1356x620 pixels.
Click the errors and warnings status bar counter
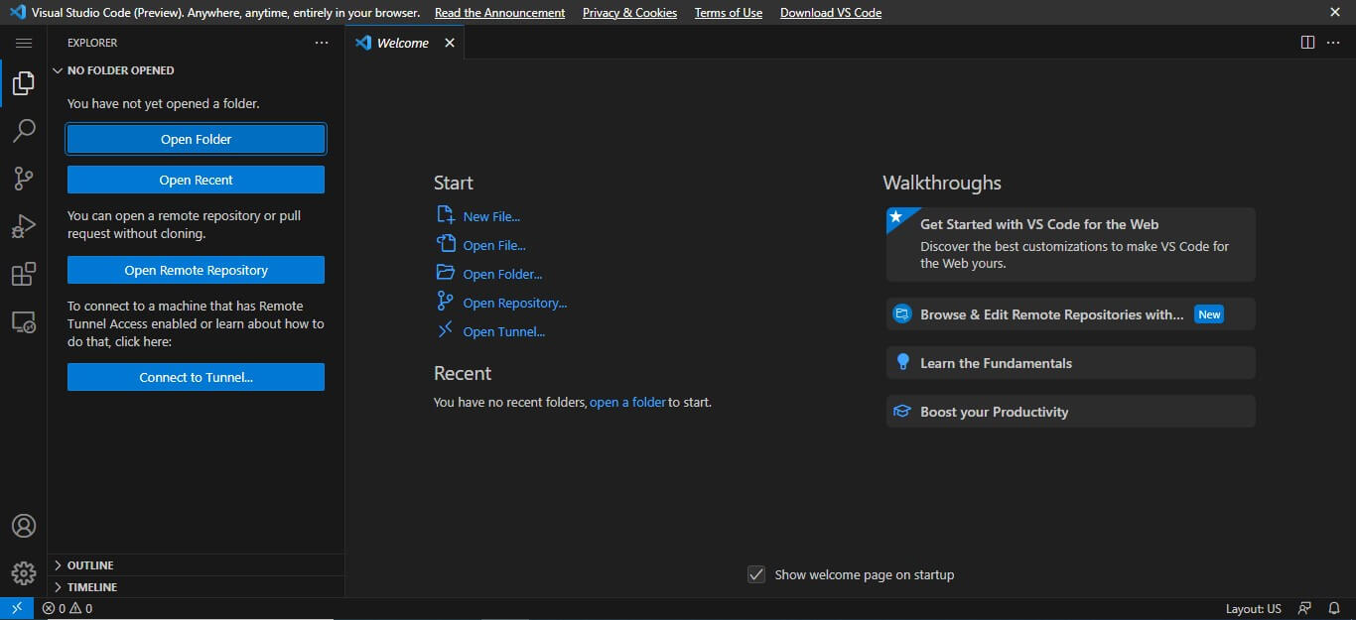[68, 608]
